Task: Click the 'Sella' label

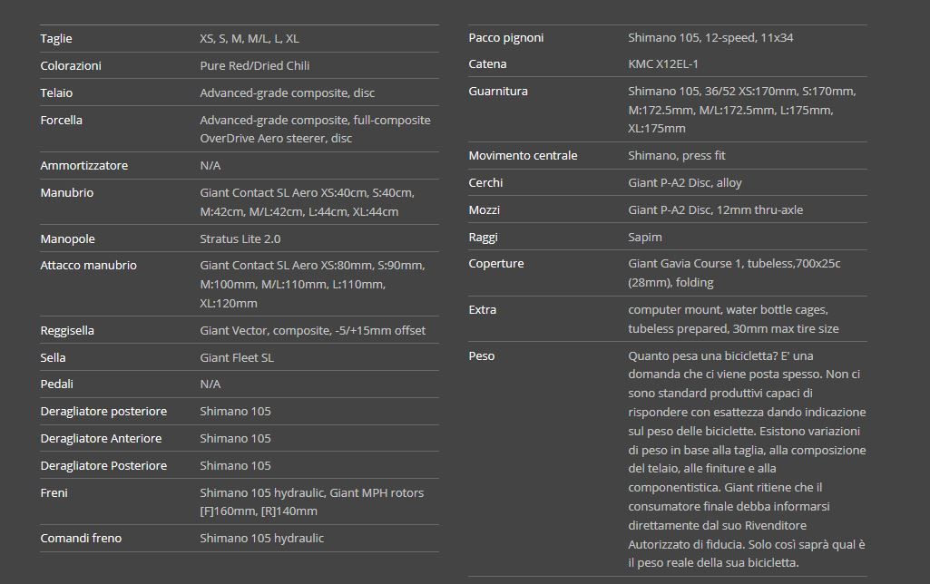Action: [x=53, y=358]
